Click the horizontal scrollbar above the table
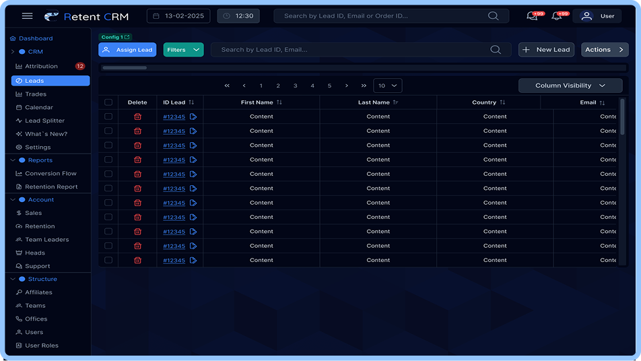Viewport: 641px width, 361px height. pos(125,68)
